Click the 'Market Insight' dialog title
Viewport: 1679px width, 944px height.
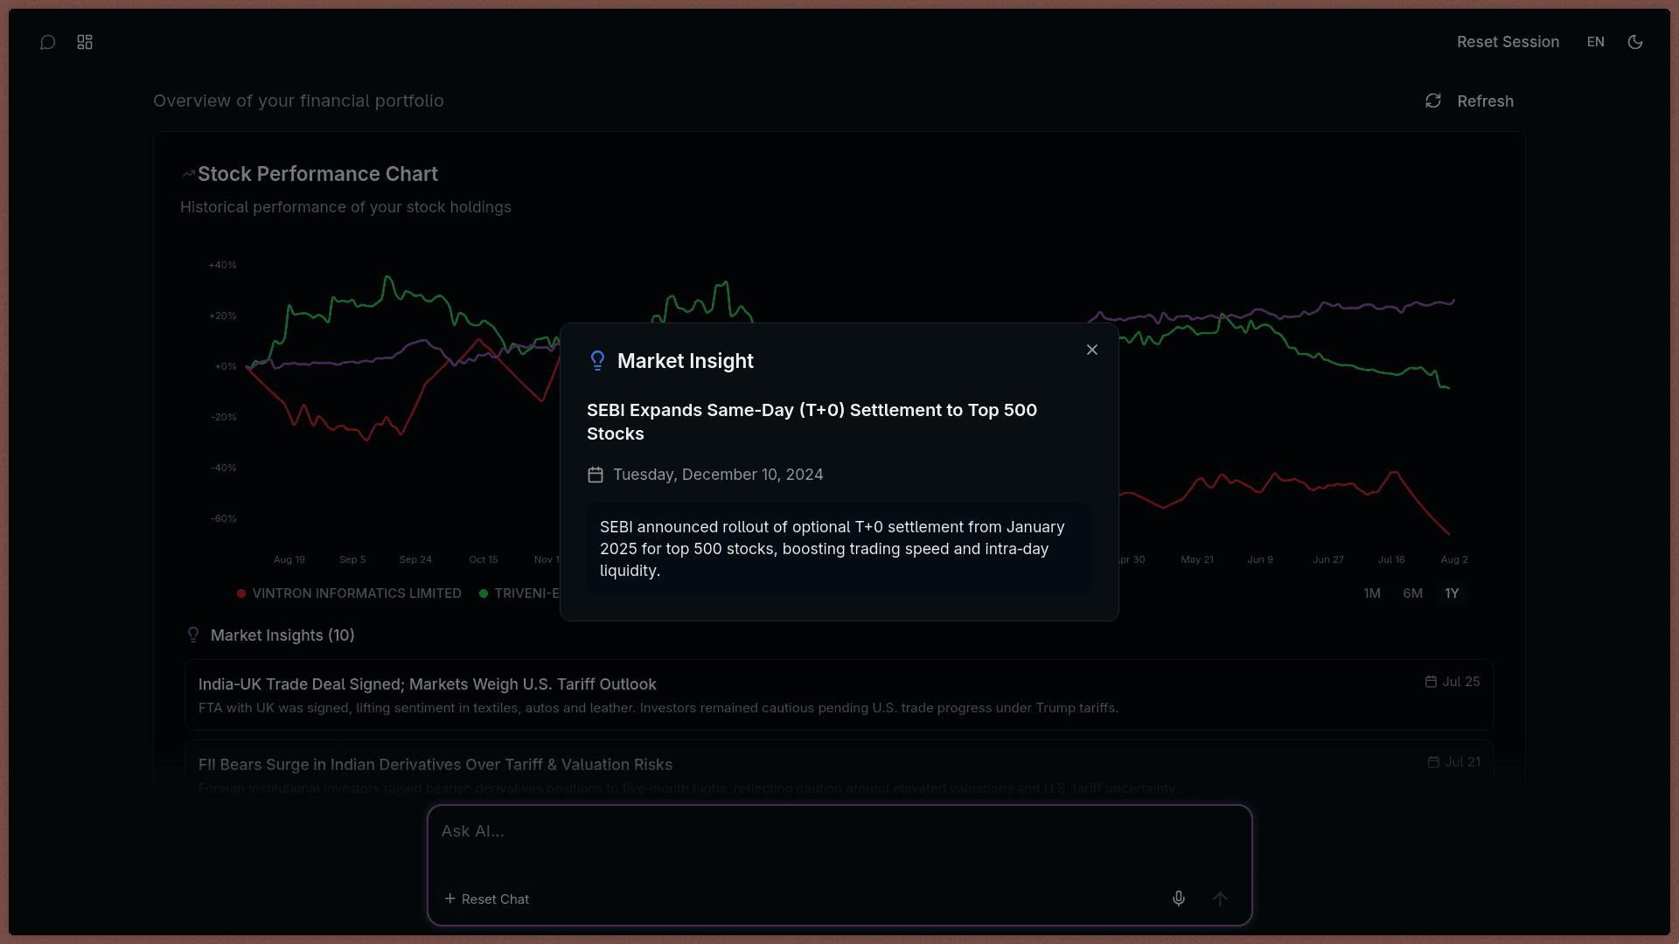click(x=686, y=361)
